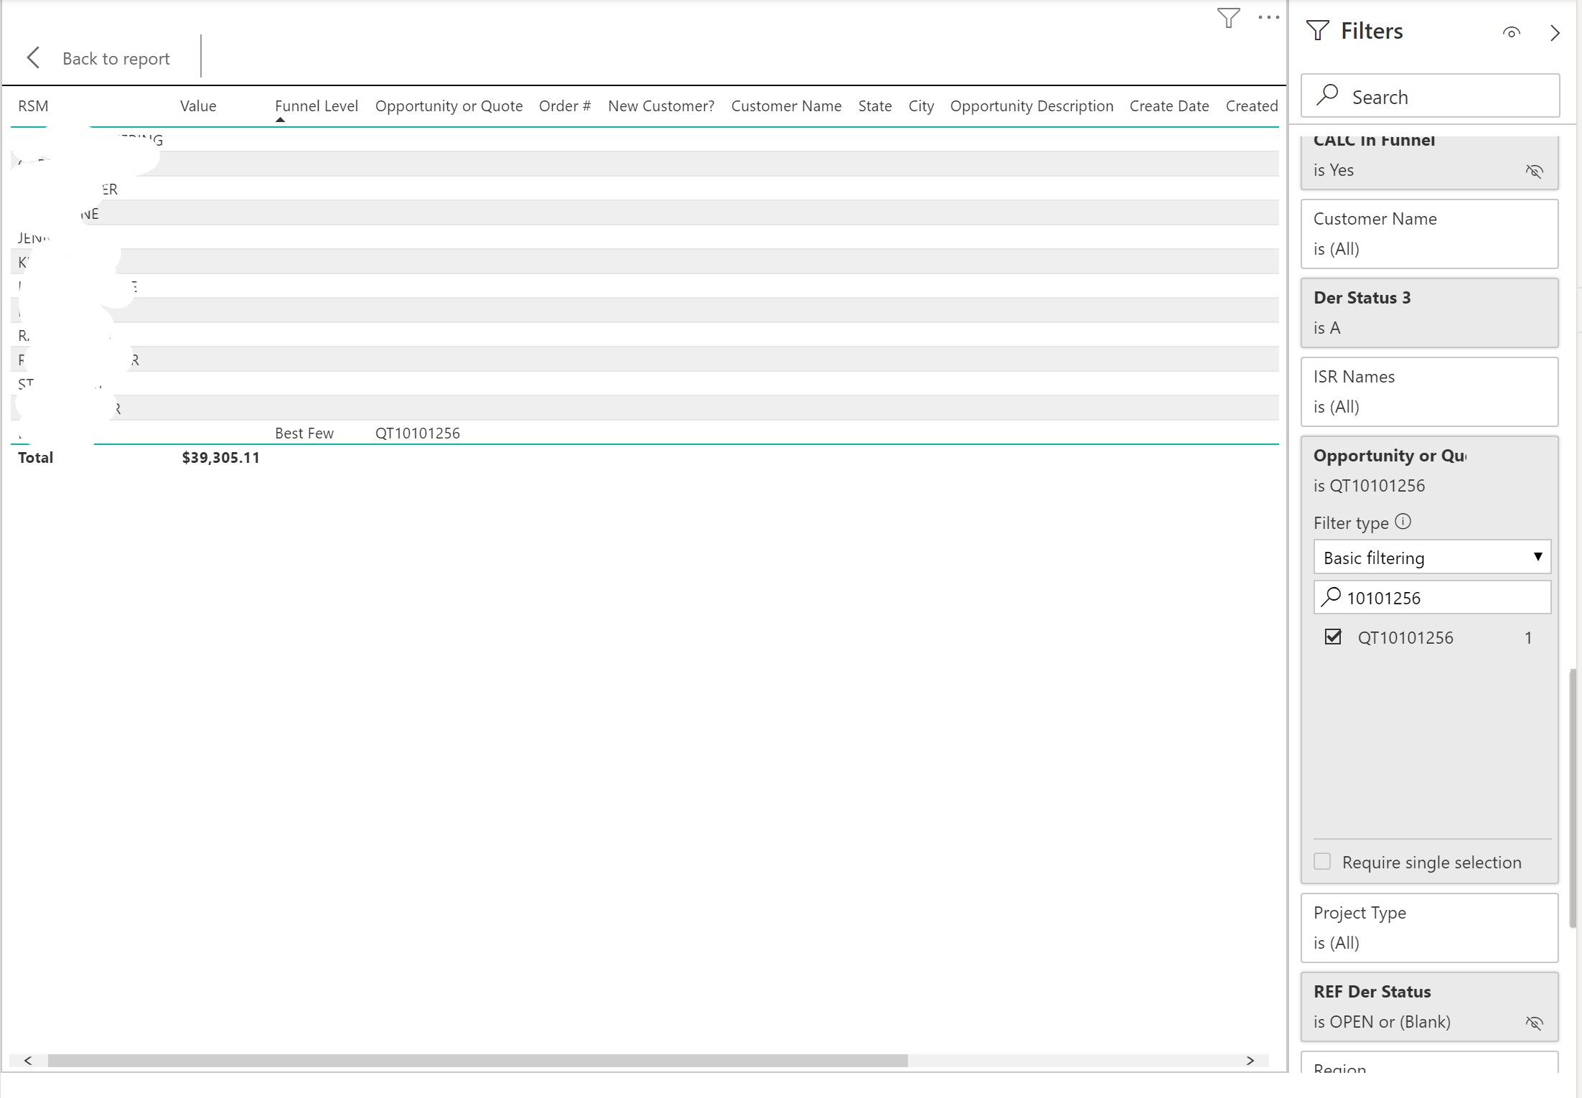This screenshot has width=1582, height=1098.
Task: Sort by Opportunity Description column header
Action: (x=1031, y=106)
